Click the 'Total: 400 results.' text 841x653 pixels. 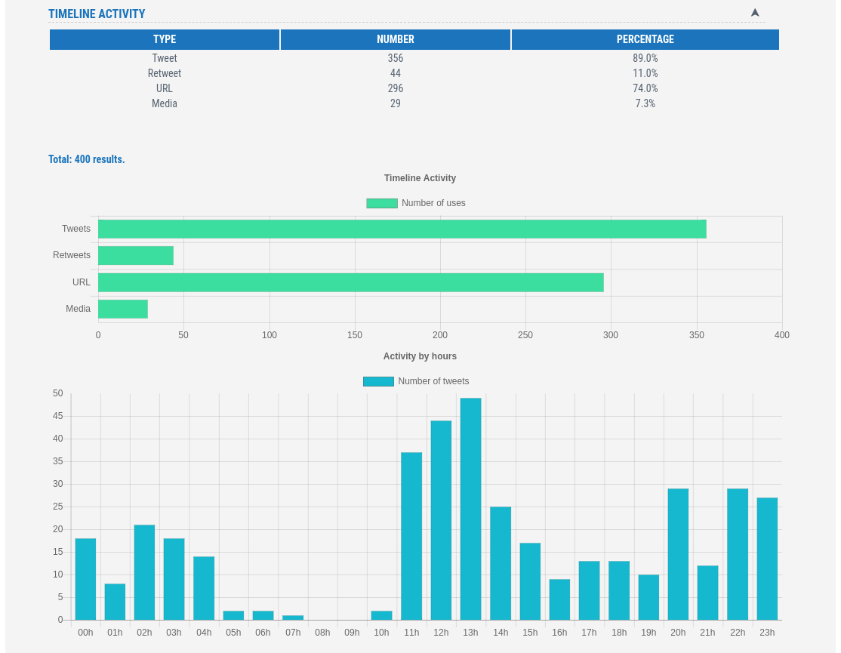pyautogui.click(x=87, y=159)
